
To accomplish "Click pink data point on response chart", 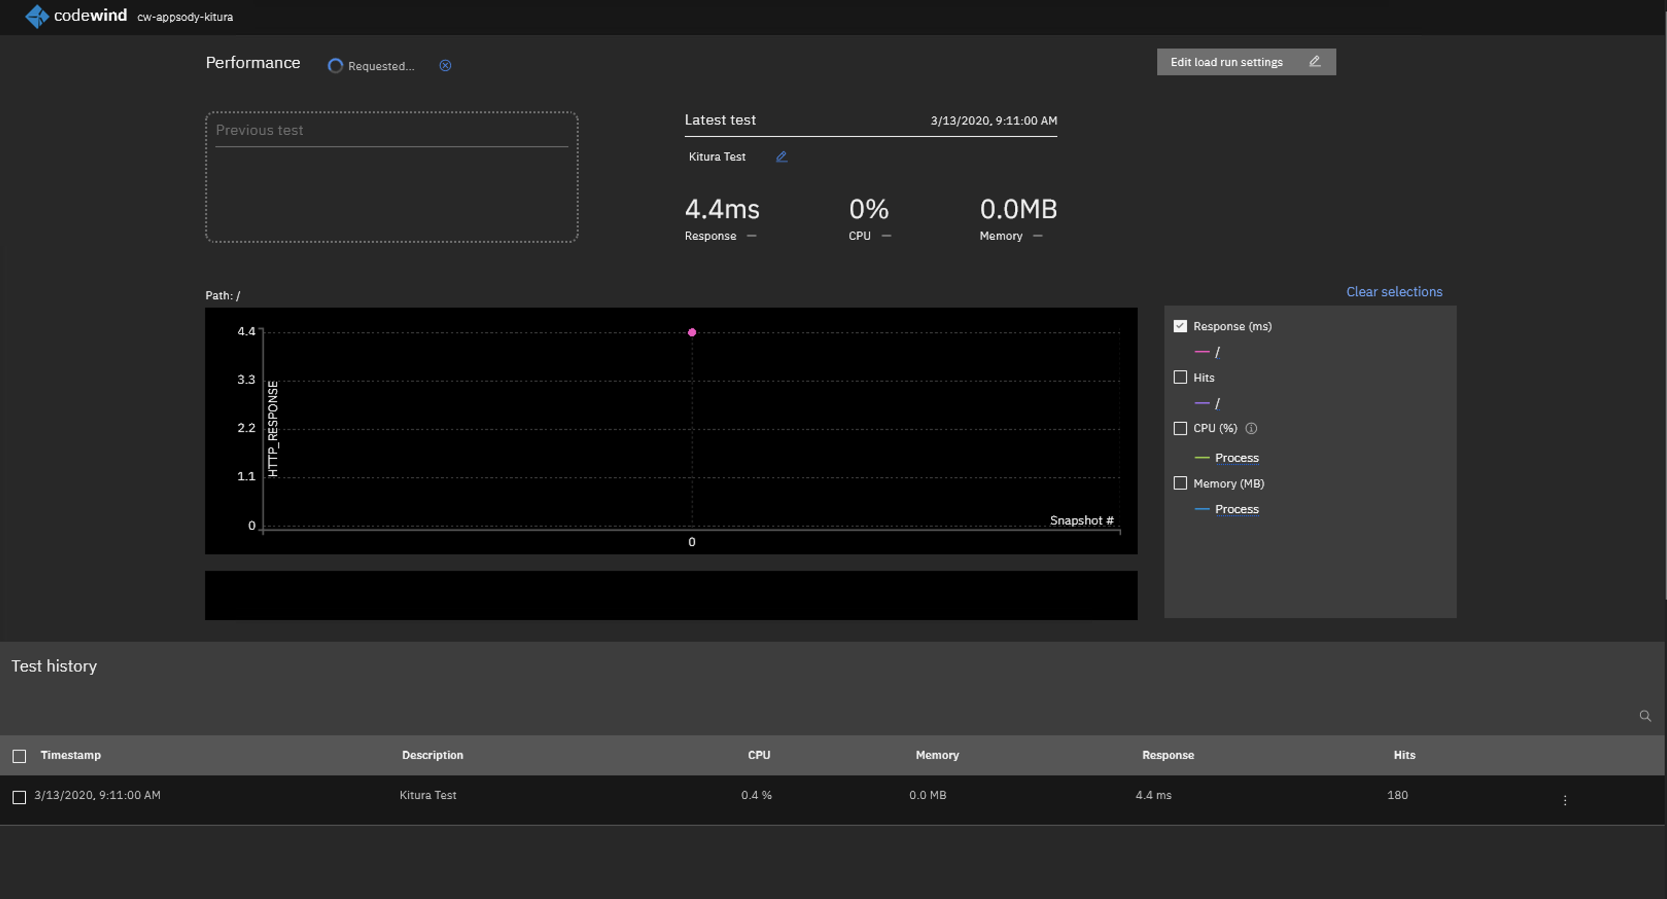I will pyautogui.click(x=692, y=332).
